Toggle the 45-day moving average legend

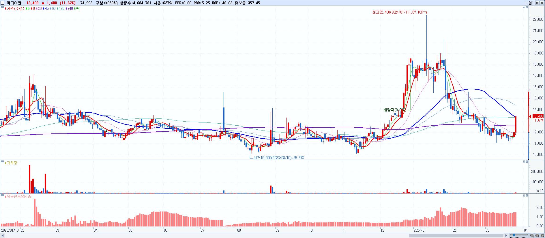pos(46,9)
